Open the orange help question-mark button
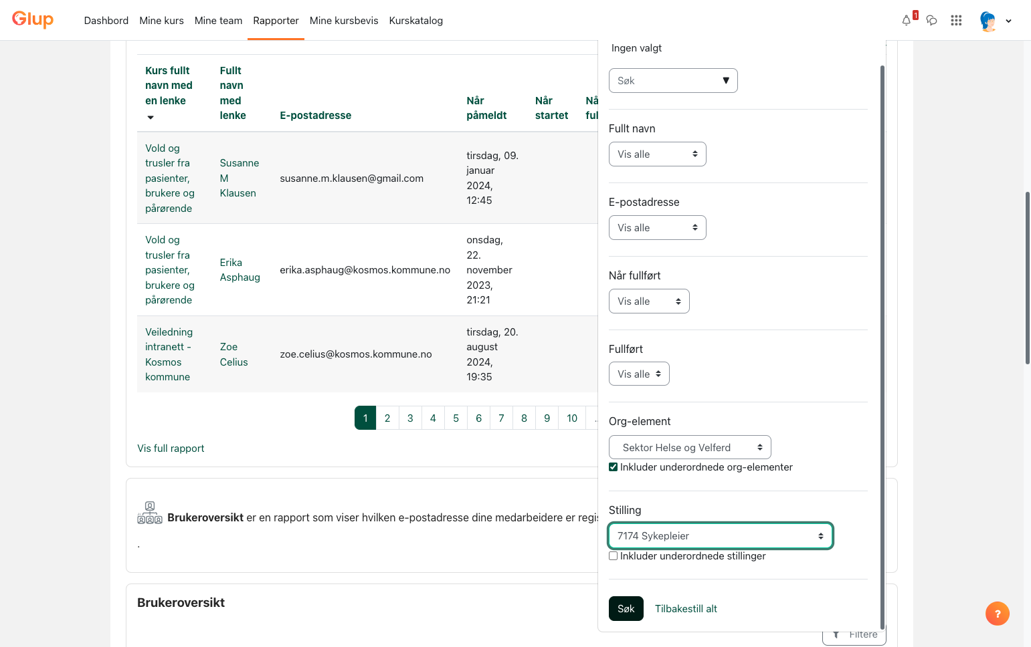1031x647 pixels. point(997,614)
